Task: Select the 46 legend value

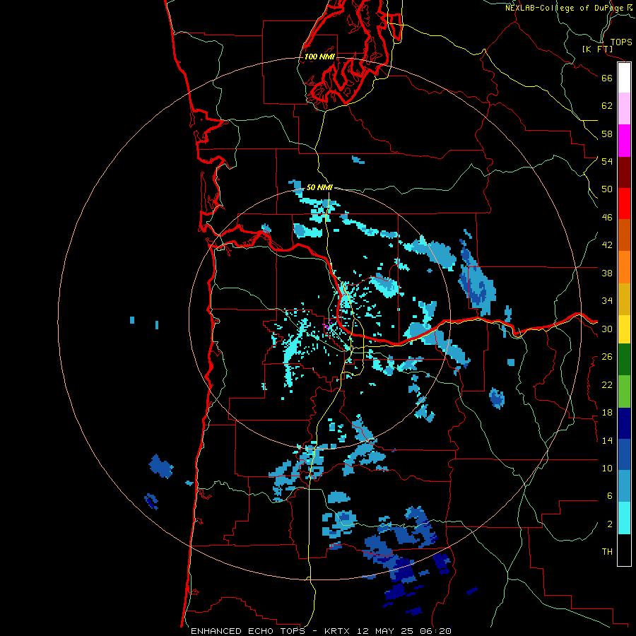Action: [x=607, y=218]
